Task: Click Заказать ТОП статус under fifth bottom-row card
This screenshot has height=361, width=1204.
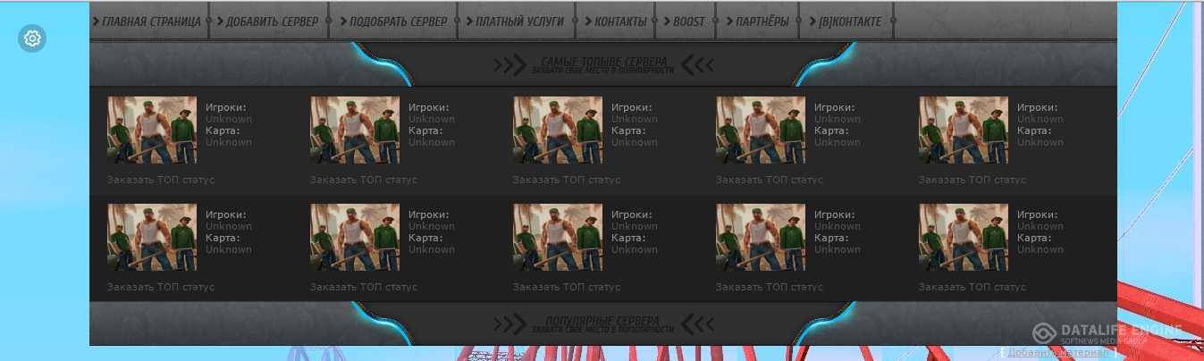Action: [x=972, y=287]
